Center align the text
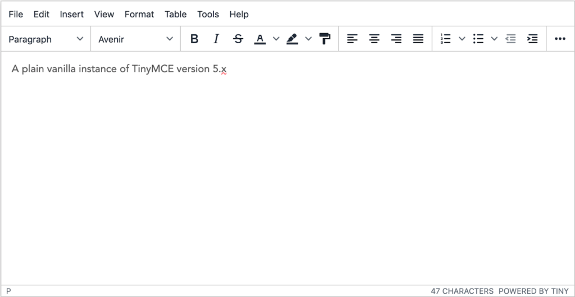 (374, 39)
